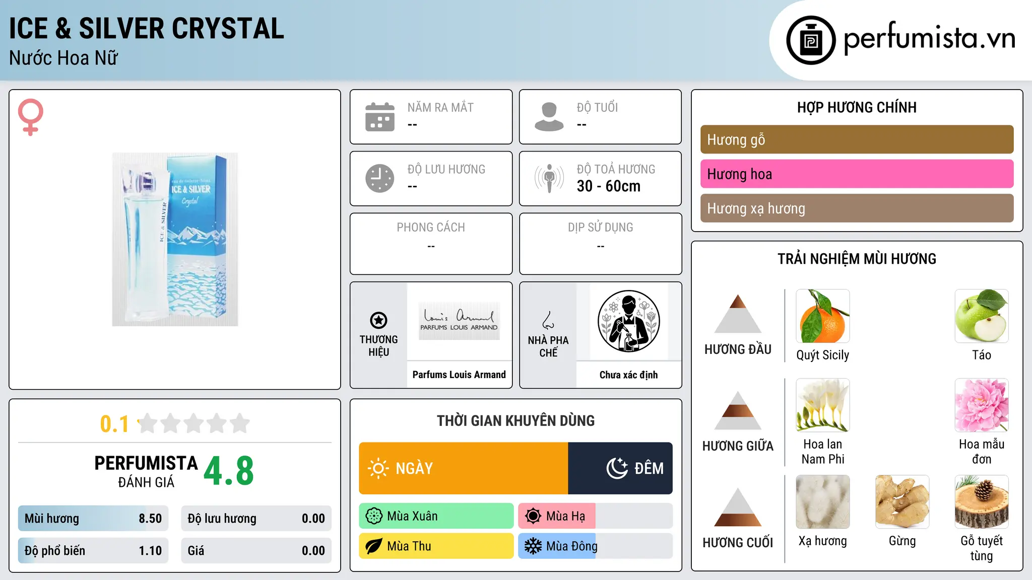Click the Hương Đầu pyramid icon

pyautogui.click(x=738, y=314)
